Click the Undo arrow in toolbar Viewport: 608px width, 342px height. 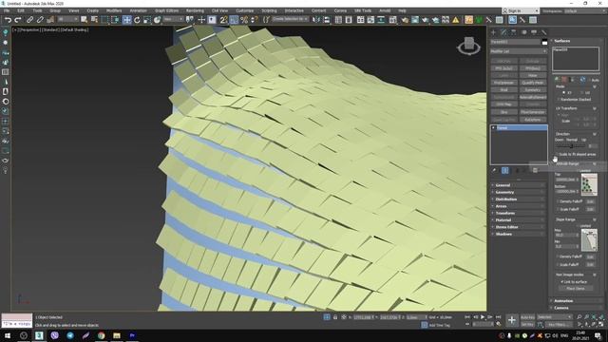coord(8,19)
